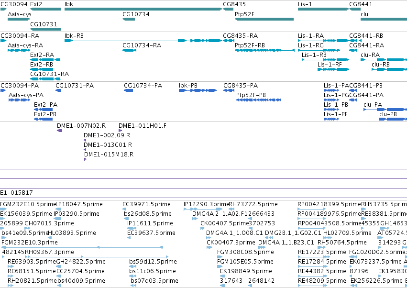
Task: Open the CG8435-RA transcript label
Action: coord(241,35)
